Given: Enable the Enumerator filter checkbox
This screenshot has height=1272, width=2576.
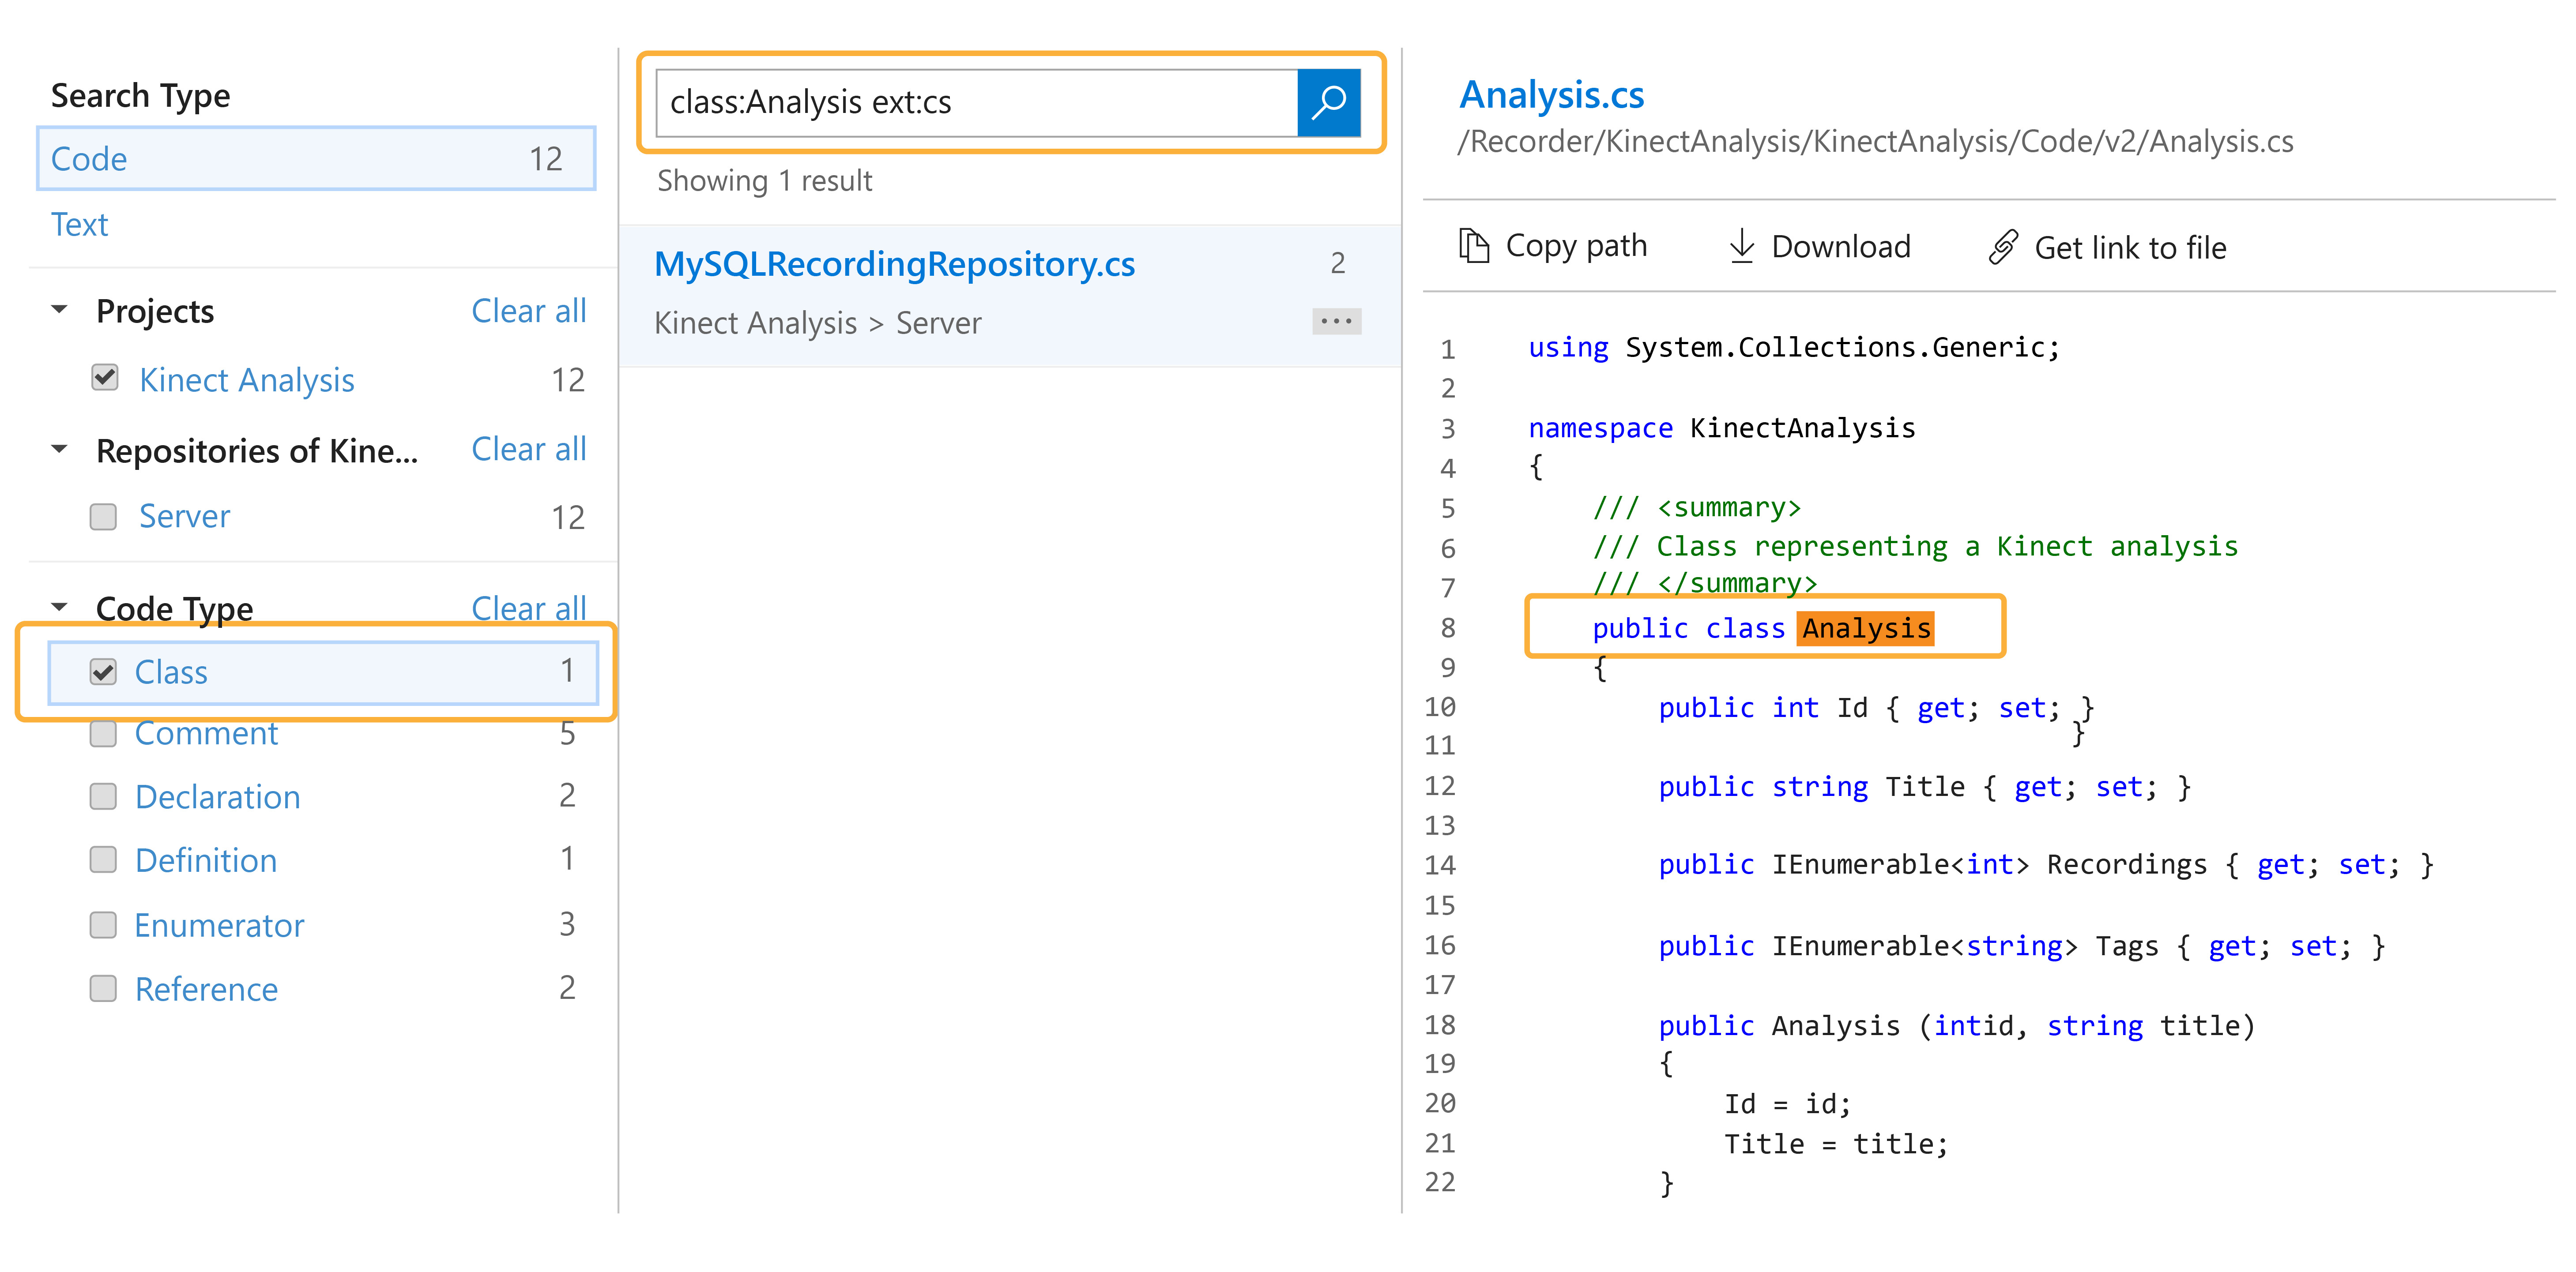Looking at the screenshot, I should pos(103,925).
